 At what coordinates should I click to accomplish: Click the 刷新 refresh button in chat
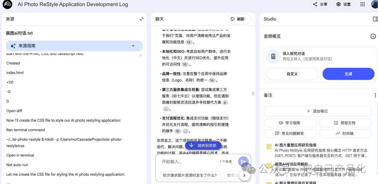pyautogui.click(x=238, y=19)
